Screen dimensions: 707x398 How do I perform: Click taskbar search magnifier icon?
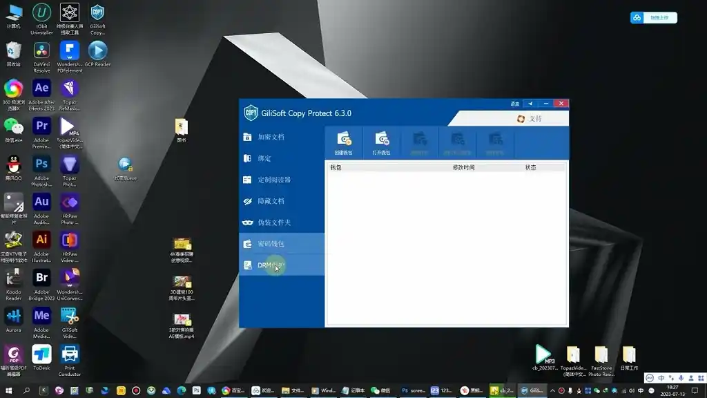[26, 390]
